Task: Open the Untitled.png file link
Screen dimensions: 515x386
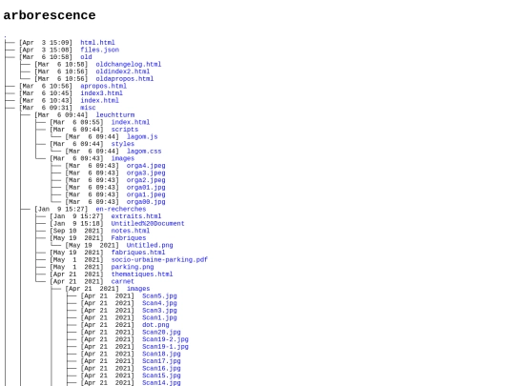Action: (150, 245)
